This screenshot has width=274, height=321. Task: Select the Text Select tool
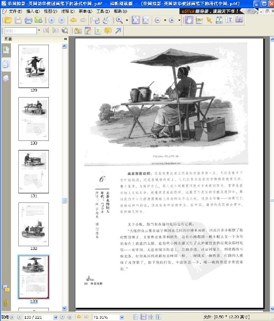[x=229, y=20]
